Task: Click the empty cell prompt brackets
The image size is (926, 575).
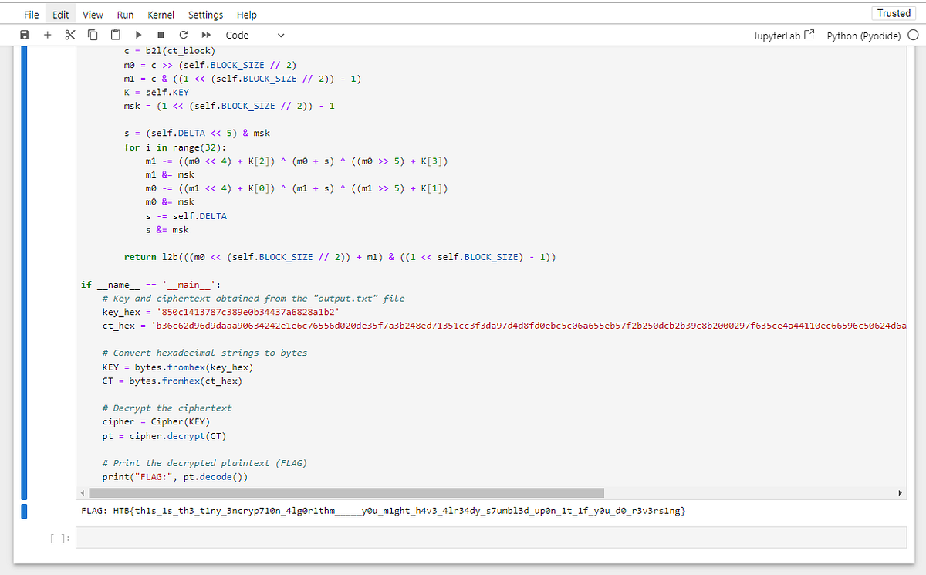Action: click(x=59, y=538)
